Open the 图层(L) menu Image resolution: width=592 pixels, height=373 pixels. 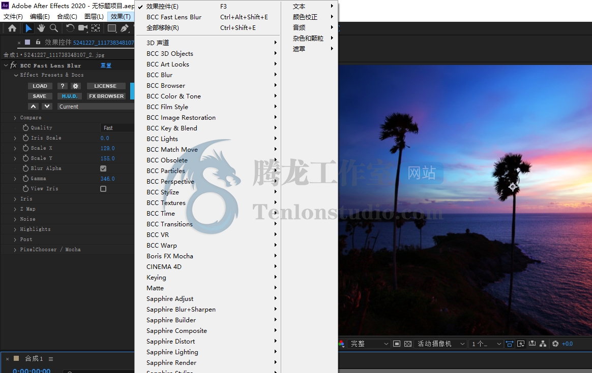94,17
